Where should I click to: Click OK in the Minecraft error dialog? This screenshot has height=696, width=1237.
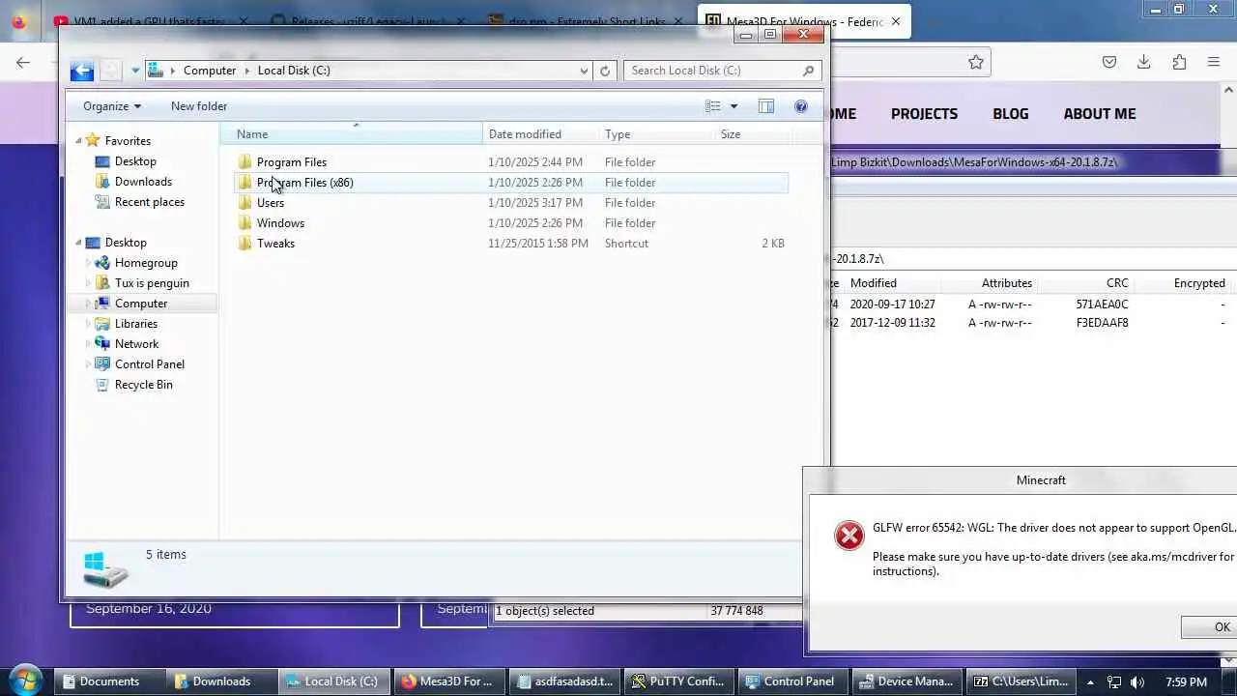[1209, 627]
